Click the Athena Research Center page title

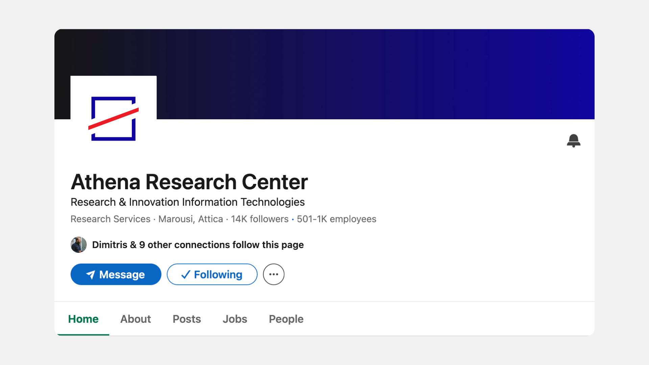pos(189,182)
